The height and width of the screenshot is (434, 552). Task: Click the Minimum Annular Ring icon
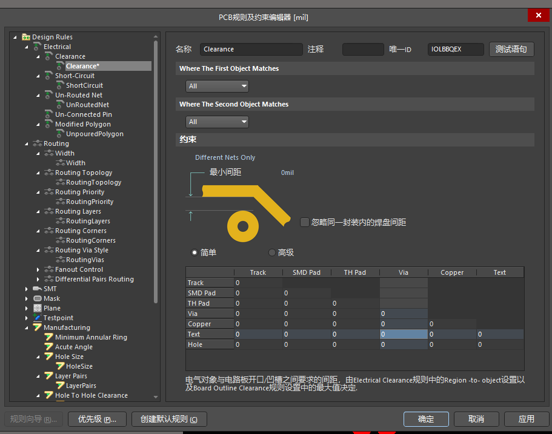coord(48,337)
